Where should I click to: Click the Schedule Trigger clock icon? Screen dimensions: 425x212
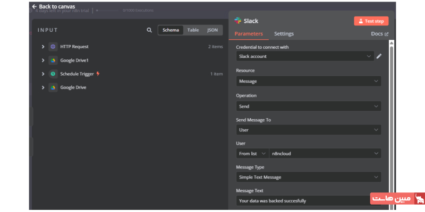(x=53, y=74)
